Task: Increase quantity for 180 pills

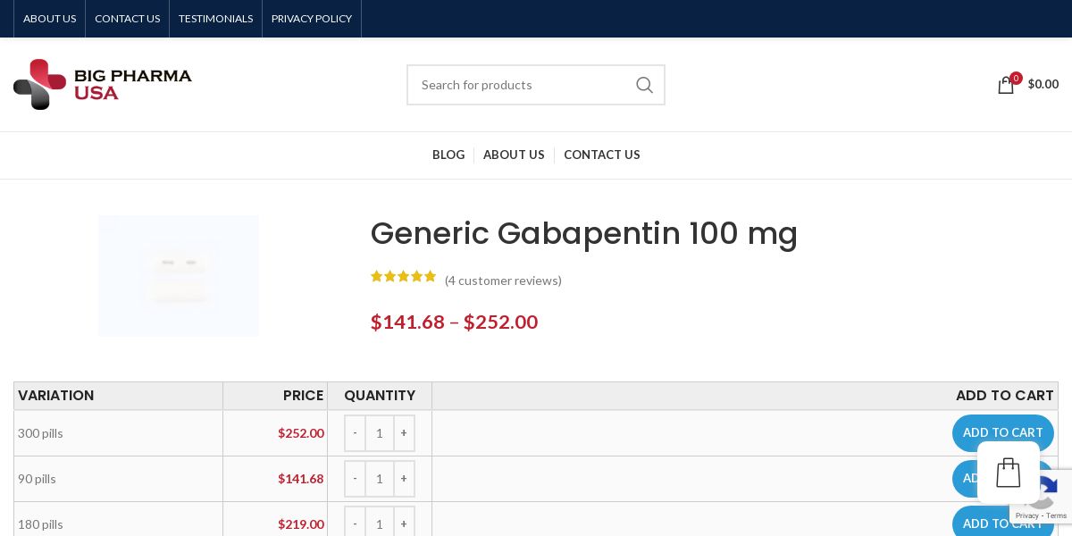Action: click(x=404, y=523)
